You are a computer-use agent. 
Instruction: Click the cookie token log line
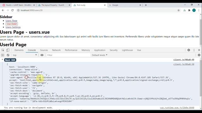click(101, 99)
